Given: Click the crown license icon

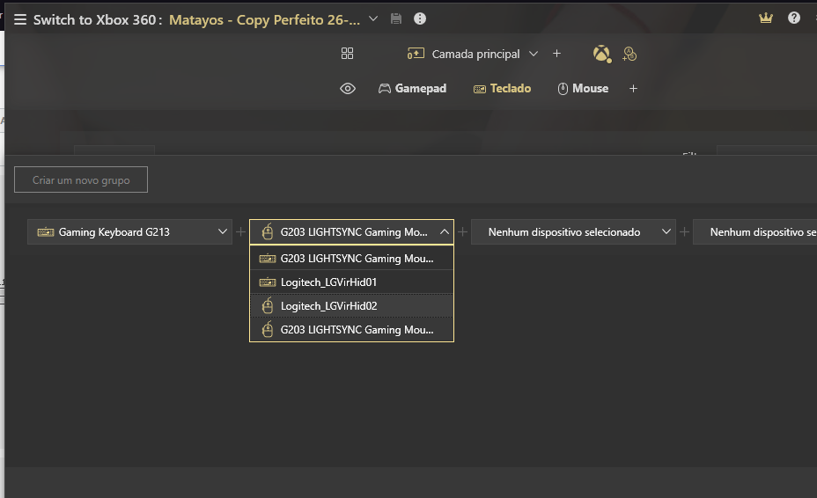Looking at the screenshot, I should [765, 18].
